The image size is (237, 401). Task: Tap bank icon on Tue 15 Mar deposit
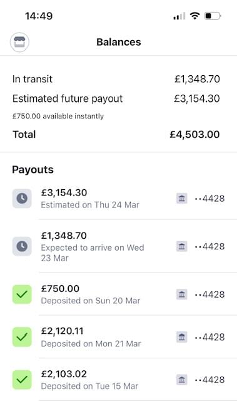coord(181,380)
